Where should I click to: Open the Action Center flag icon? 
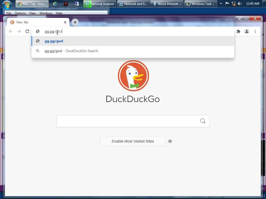tap(227, 4)
